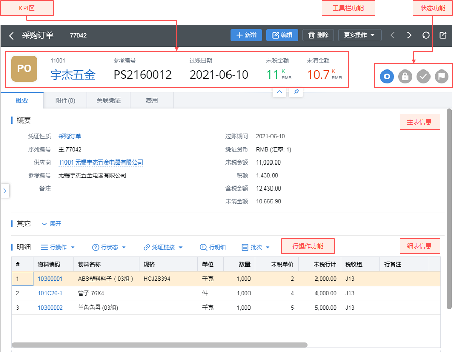Screen dimensions: 453x352
Task: Toggle the blue open status circle
Action: (x=387, y=76)
